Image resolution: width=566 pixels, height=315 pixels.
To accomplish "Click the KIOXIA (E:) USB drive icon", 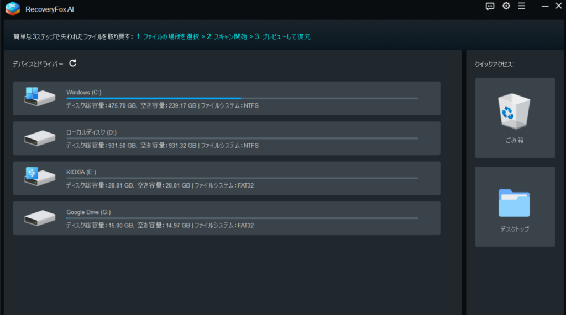I will [40, 178].
